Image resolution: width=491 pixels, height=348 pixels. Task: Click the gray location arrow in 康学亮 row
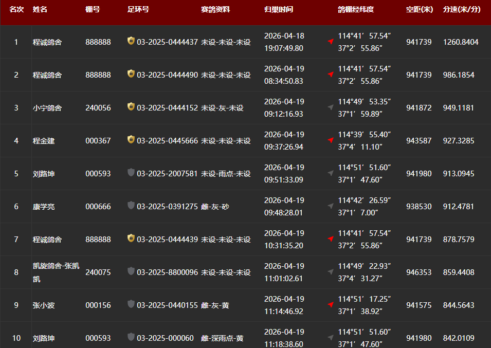(x=331, y=206)
